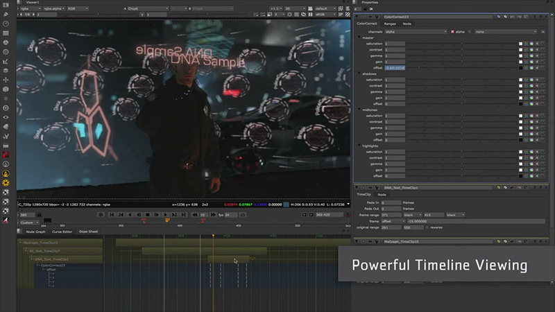Open the 3D nodes cube icon
555x312 pixels.
point(6,89)
